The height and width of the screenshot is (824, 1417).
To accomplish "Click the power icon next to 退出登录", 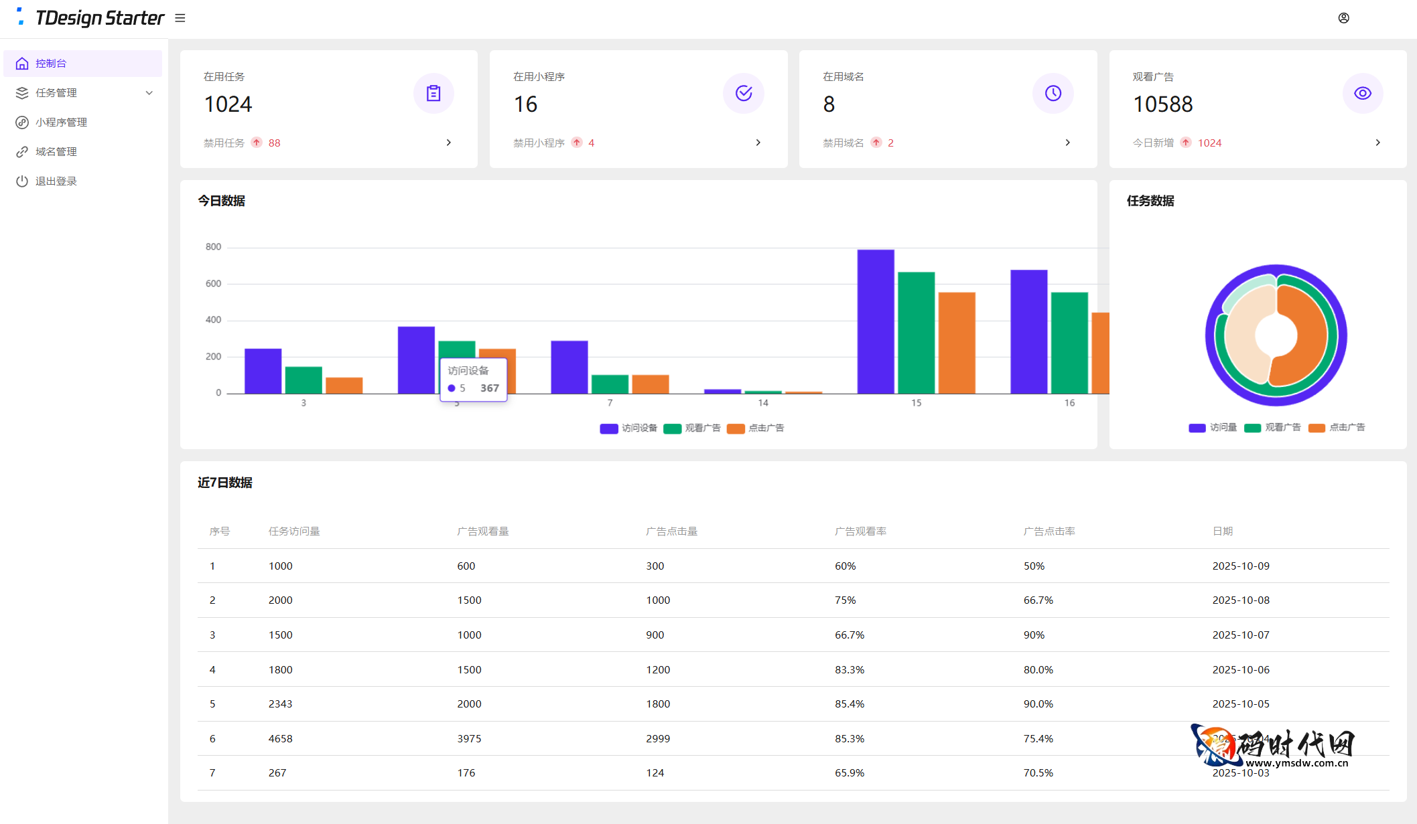I will pos(22,181).
